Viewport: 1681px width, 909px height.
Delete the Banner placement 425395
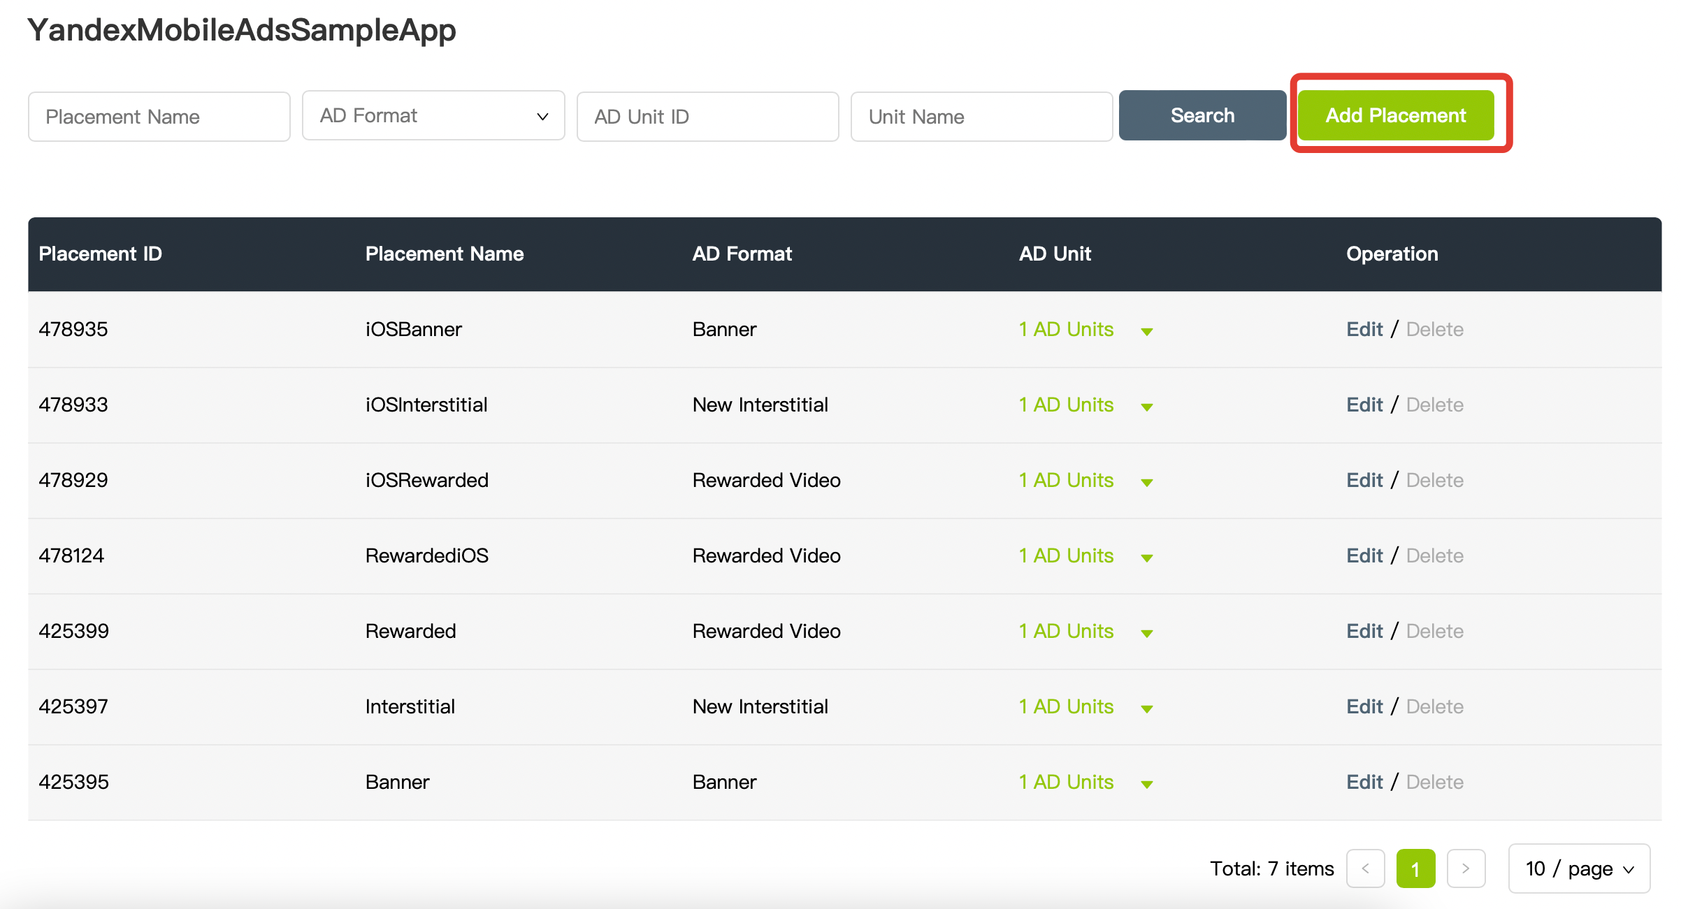click(1434, 782)
